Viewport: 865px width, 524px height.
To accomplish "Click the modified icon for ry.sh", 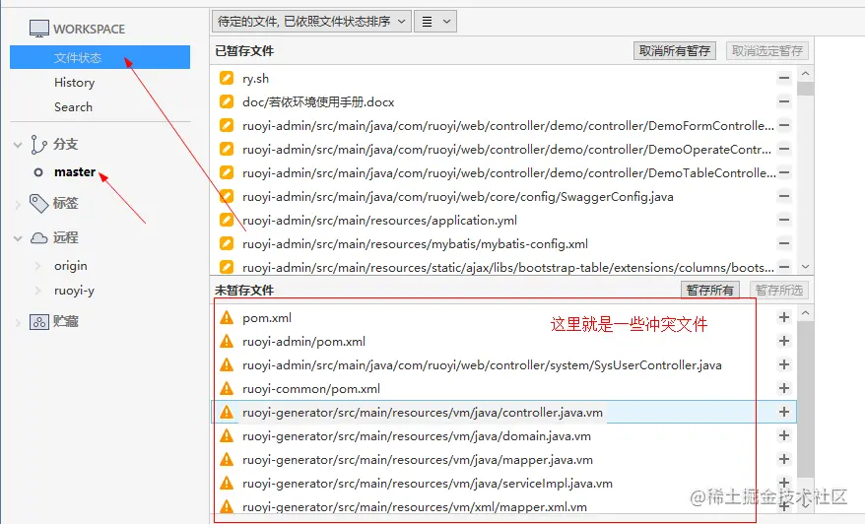I will click(227, 78).
